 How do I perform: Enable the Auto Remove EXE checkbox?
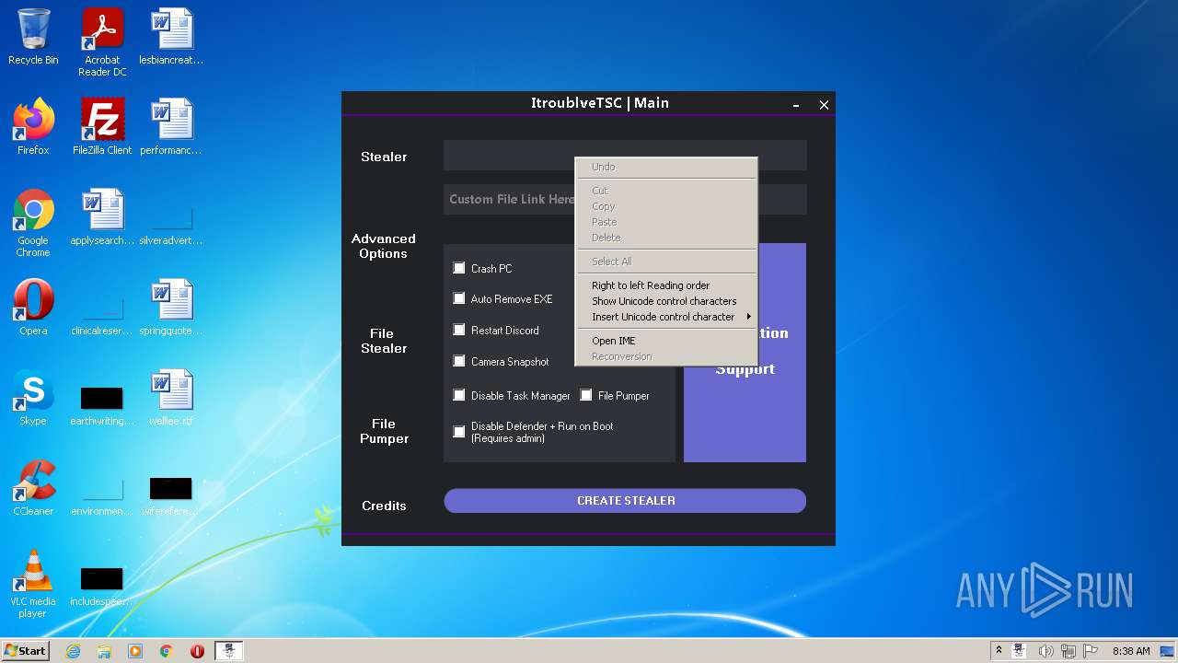point(459,298)
